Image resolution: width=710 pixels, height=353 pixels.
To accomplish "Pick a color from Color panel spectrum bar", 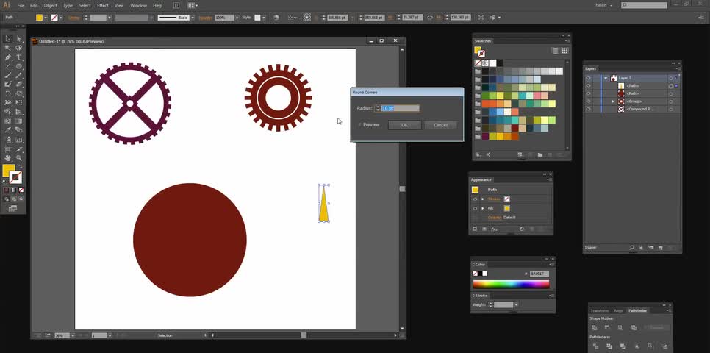I will click(512, 284).
